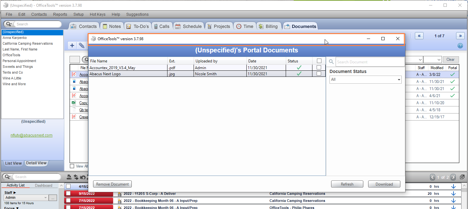
Task: Go to next contact with double-right arrow
Action: (460, 36)
